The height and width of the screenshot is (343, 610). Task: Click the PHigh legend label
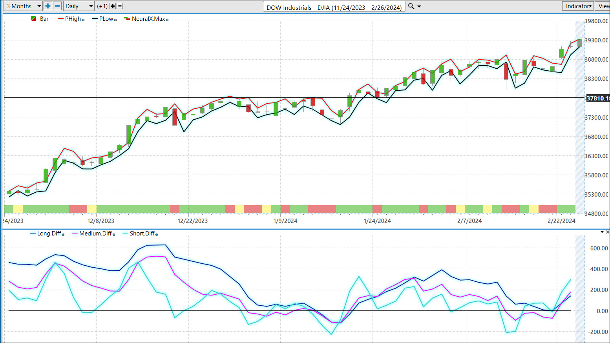click(x=73, y=19)
